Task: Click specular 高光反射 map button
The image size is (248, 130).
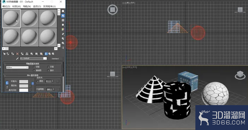Action: [30, 90]
